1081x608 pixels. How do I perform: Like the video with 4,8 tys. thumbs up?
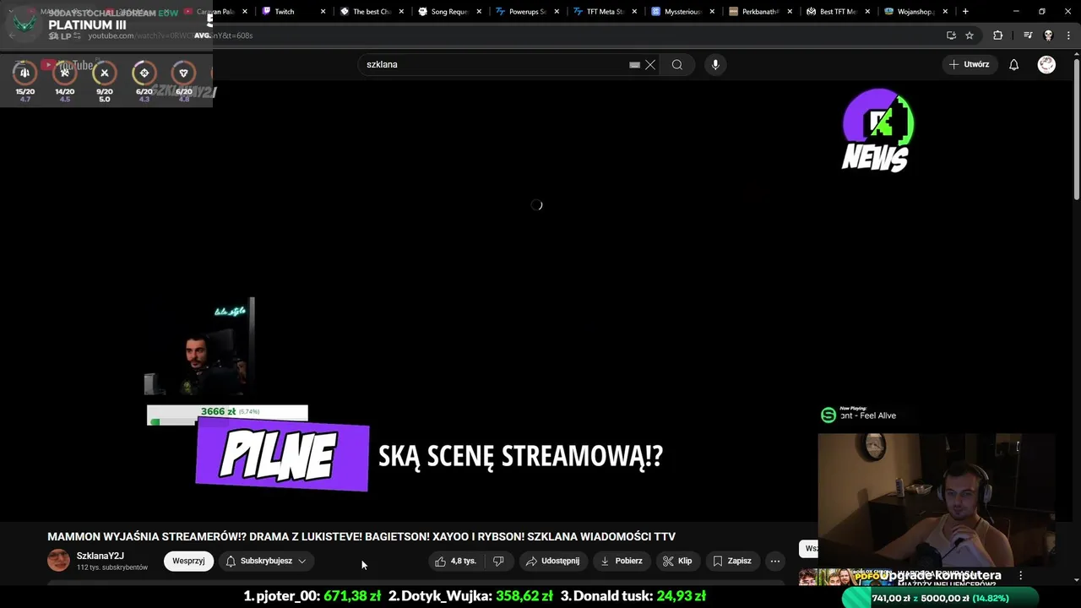(x=456, y=561)
